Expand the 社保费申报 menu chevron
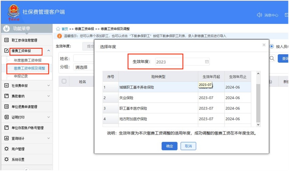This screenshot has width=289, height=171. pos(49,85)
